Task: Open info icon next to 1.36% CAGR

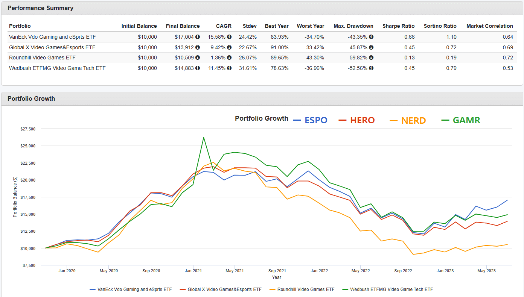Action: 229,58
